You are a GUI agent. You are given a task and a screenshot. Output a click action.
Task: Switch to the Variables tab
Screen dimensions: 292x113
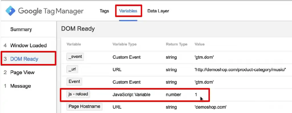tap(128, 11)
